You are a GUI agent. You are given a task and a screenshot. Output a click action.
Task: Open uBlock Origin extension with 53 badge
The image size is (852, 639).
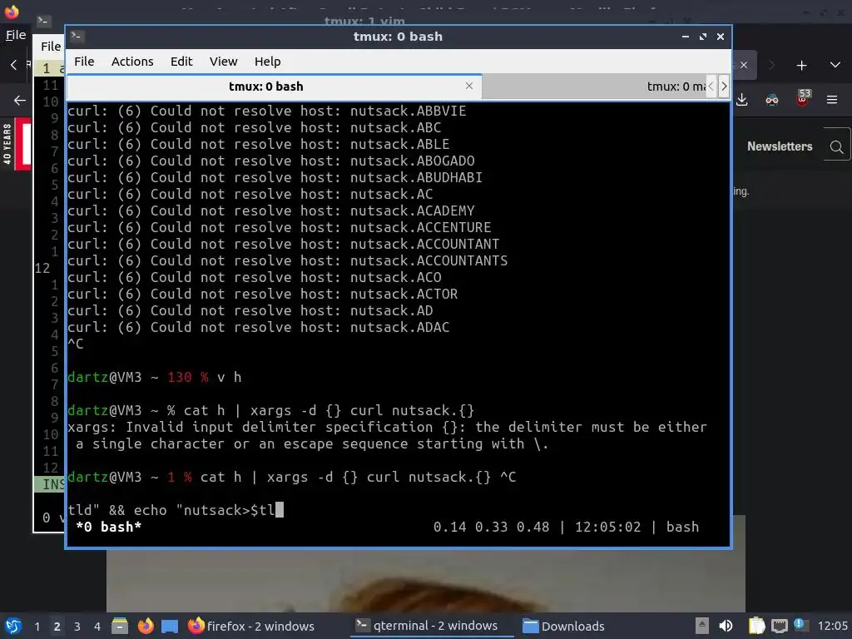802,99
